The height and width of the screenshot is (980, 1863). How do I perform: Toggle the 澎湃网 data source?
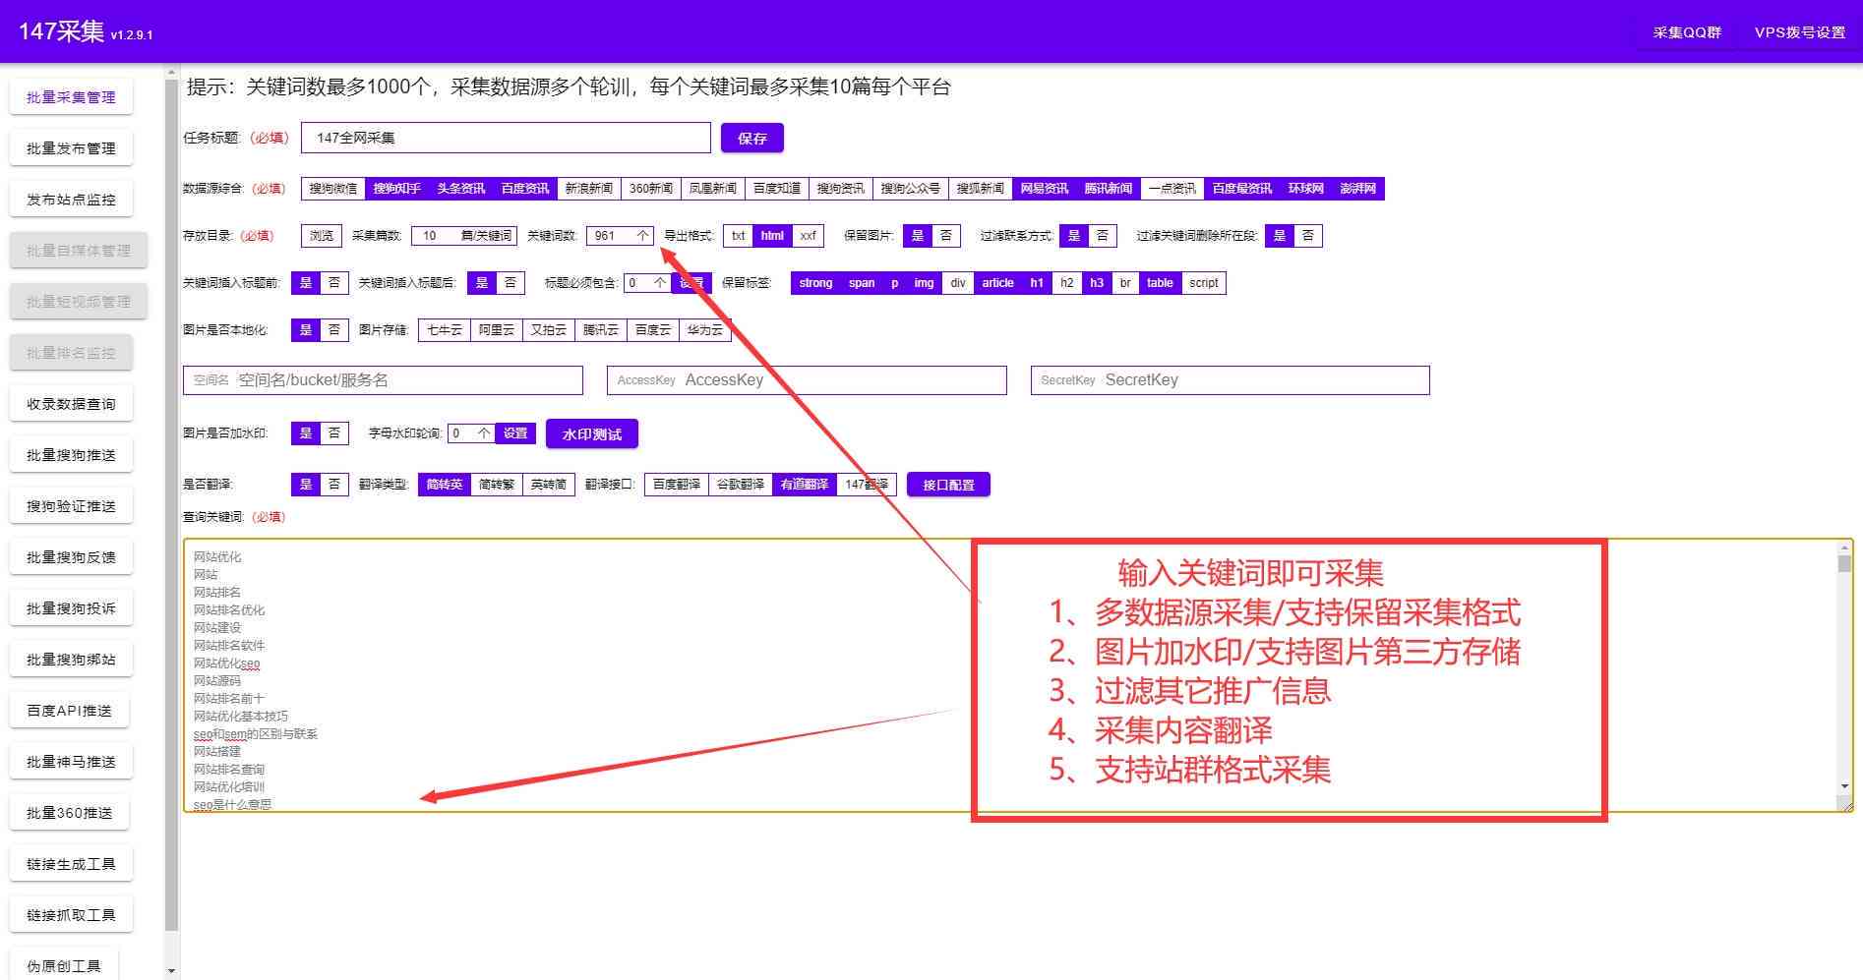point(1358,189)
